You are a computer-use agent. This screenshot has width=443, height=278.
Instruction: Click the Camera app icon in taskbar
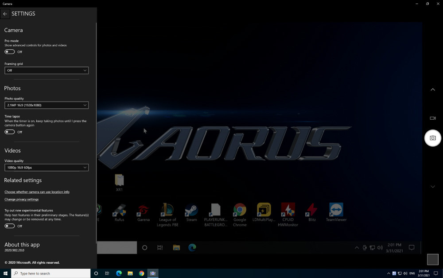[x=153, y=274]
